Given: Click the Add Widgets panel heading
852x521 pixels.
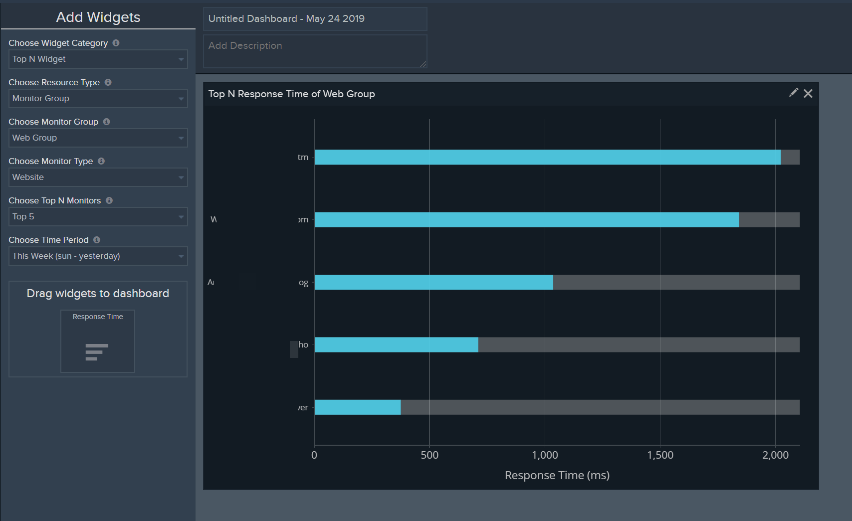Looking at the screenshot, I should [x=98, y=17].
